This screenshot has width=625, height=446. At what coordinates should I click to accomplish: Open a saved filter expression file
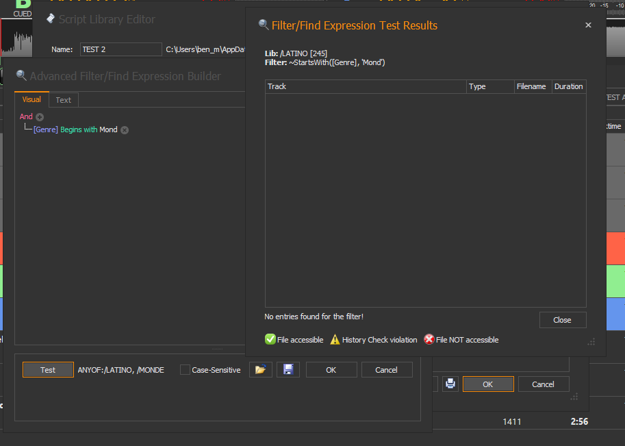[260, 370]
